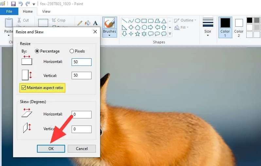This screenshot has height=166, width=261.
Task: Expand the full Shapes gallery list
Action: [170, 34]
